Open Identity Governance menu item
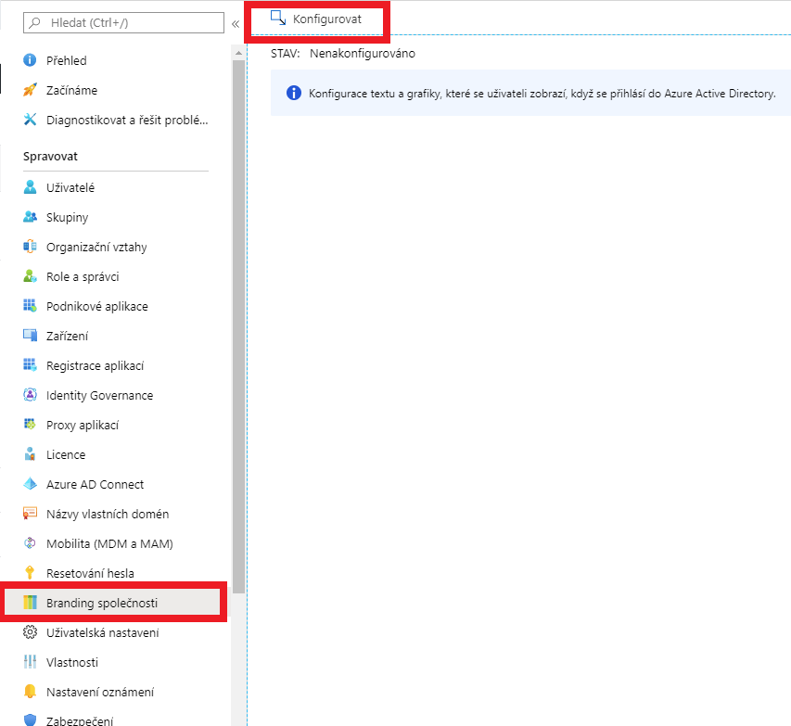791x726 pixels. click(99, 395)
